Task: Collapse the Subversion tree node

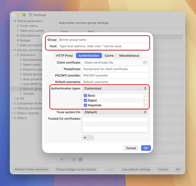Action: tap(15, 55)
